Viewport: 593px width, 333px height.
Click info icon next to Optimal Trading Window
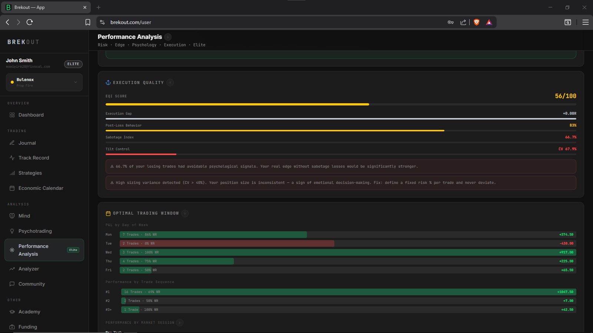pos(185,213)
